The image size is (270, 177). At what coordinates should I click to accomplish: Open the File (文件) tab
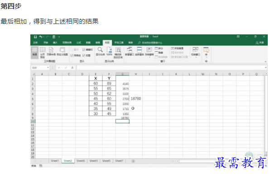click(x=35, y=43)
